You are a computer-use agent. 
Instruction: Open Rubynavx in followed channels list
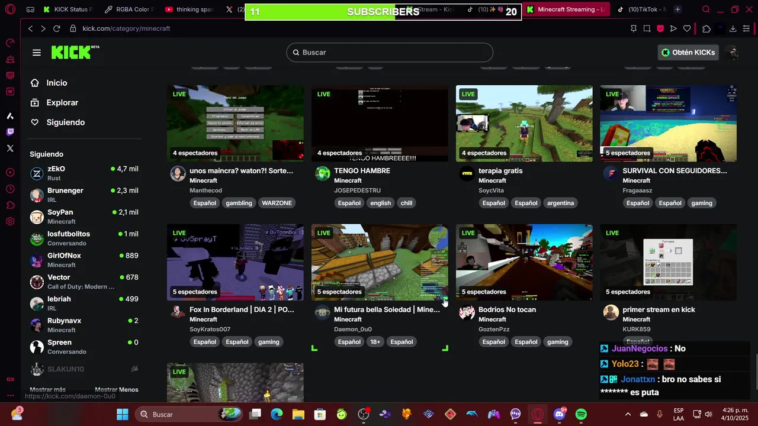[84, 325]
